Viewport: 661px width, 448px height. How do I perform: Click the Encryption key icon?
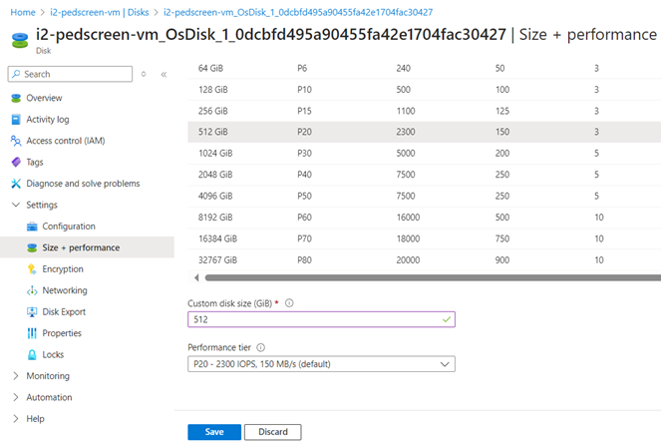click(x=32, y=269)
